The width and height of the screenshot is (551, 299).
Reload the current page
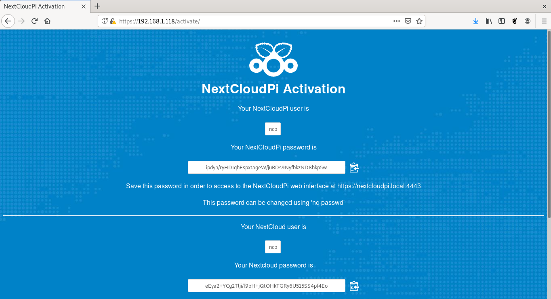click(34, 21)
